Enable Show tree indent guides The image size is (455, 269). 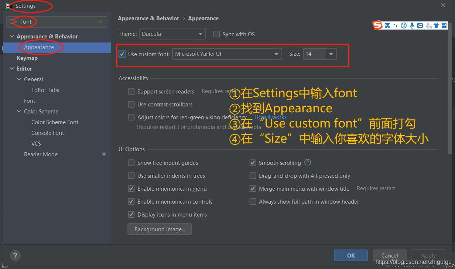(x=131, y=163)
